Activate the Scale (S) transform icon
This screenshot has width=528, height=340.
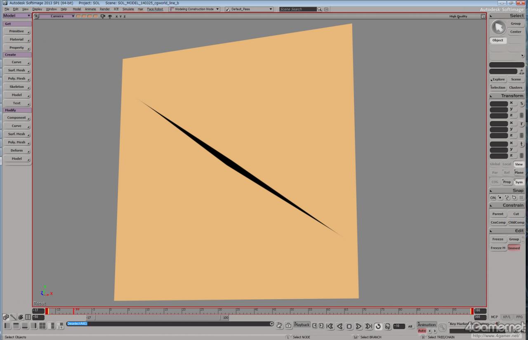point(521,104)
